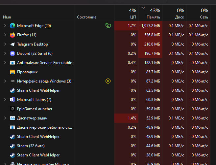This screenshot has width=216, height=165.
Task: Click the Firefox app icon
Action: (12, 35)
